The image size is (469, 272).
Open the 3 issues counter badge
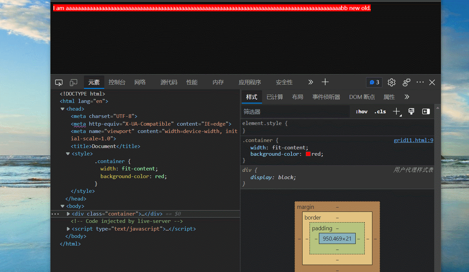tap(374, 82)
